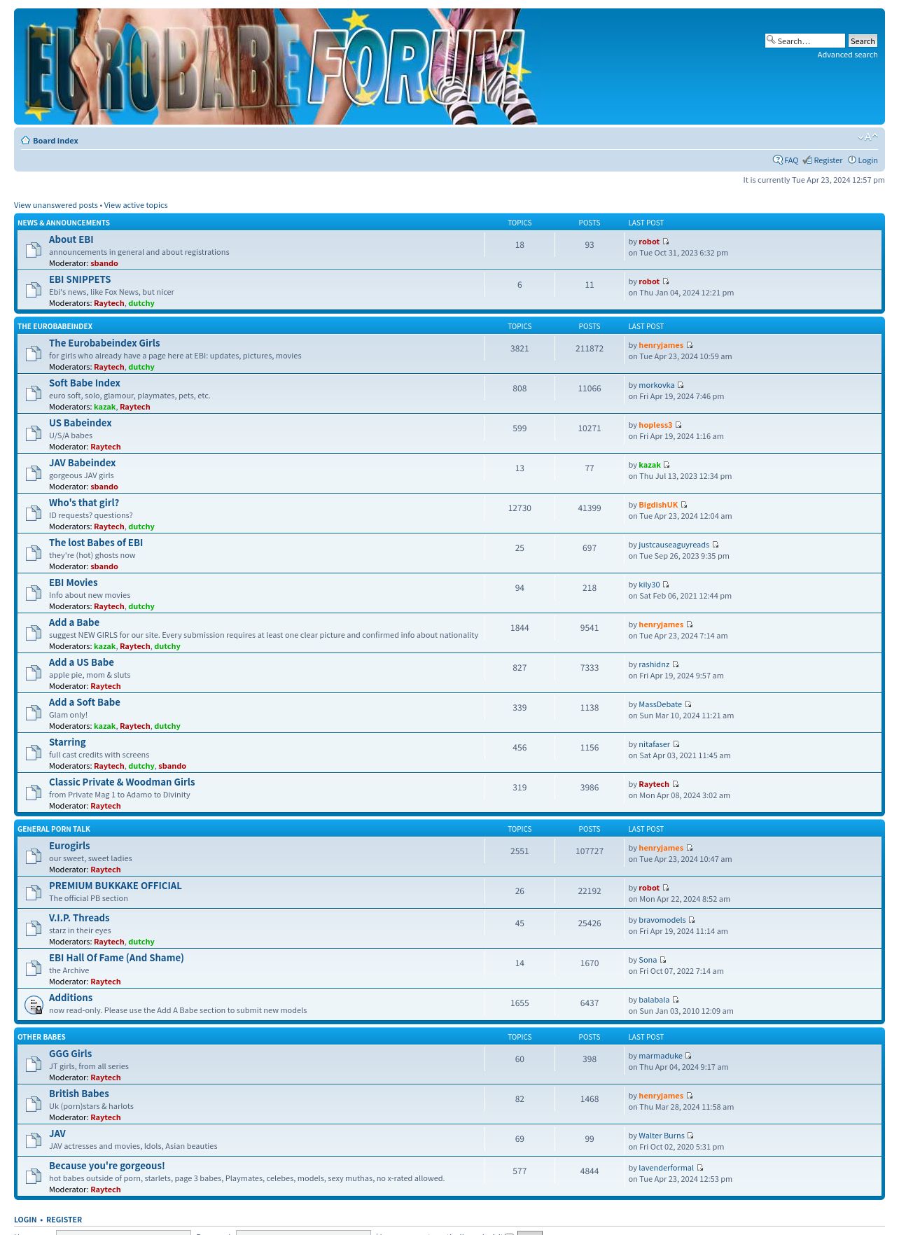Open latest post icon beside lavenderformal
Image resolution: width=899 pixels, height=1235 pixels.
coord(700,1168)
